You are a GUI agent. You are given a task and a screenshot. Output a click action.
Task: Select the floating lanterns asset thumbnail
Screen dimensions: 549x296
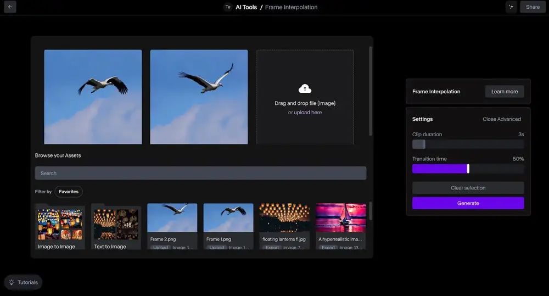[284, 218]
